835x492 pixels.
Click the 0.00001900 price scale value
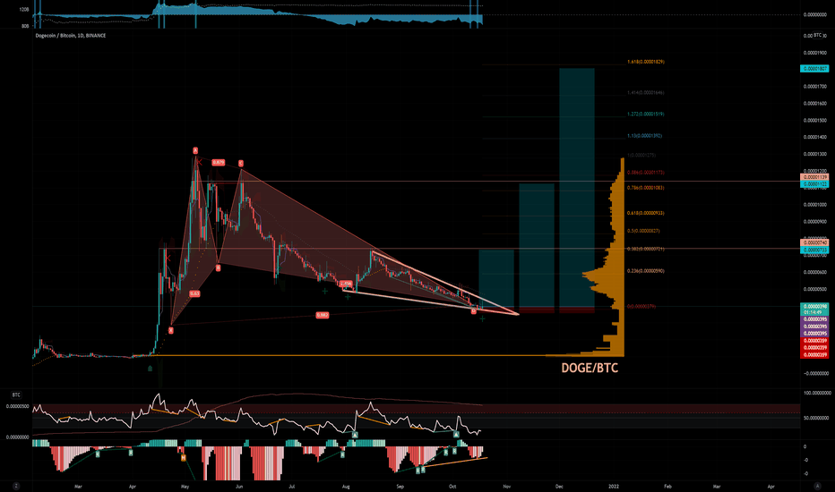coord(814,53)
